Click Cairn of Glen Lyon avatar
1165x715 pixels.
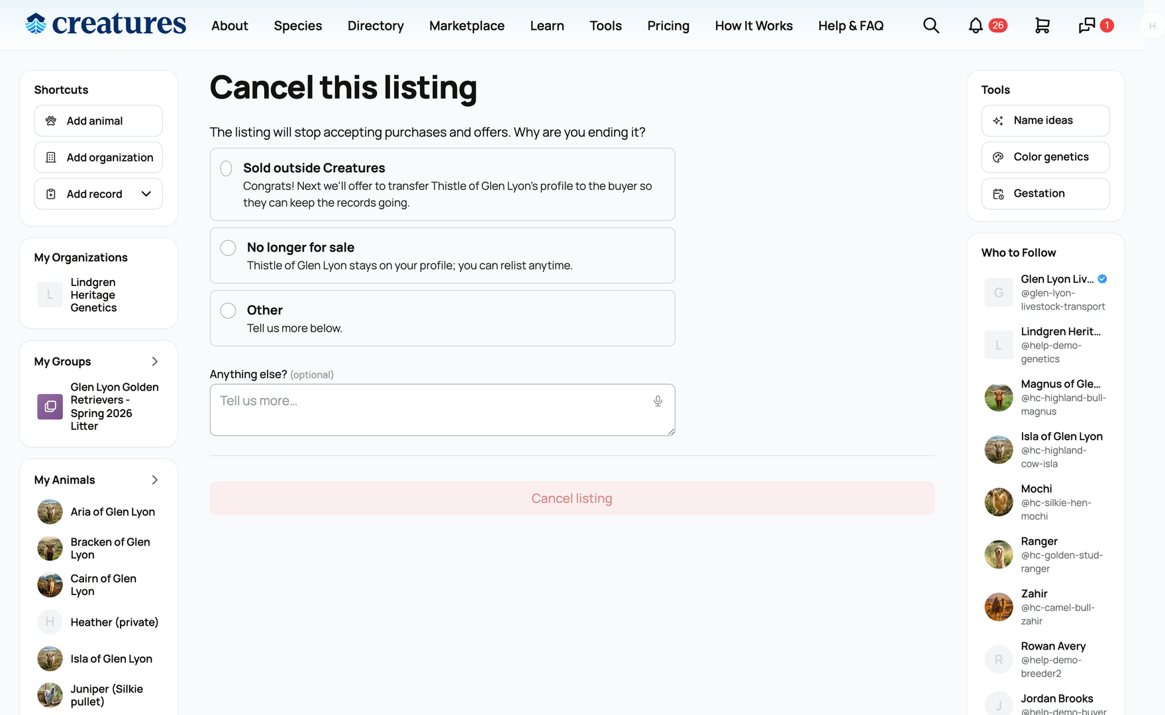pyautogui.click(x=50, y=585)
